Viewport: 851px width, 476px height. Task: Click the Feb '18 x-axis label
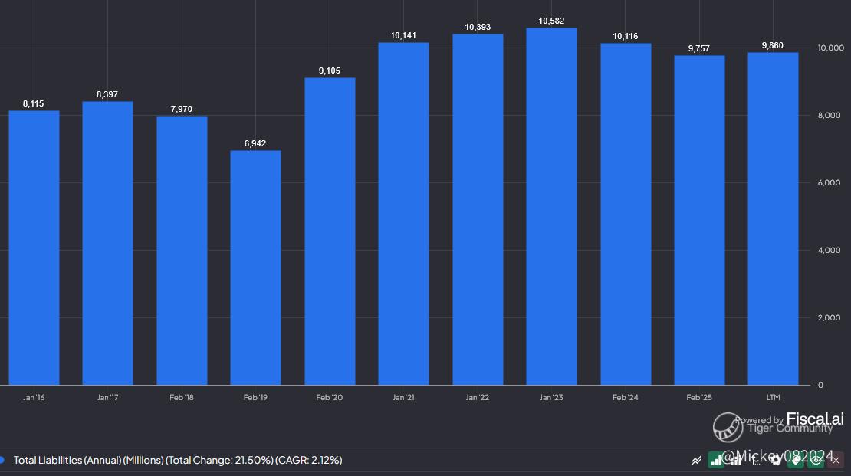click(182, 397)
